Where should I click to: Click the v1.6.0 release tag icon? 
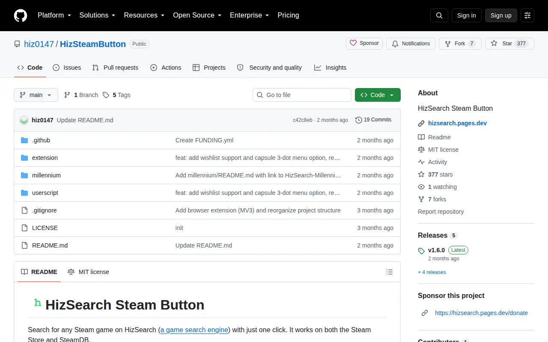(x=421, y=251)
